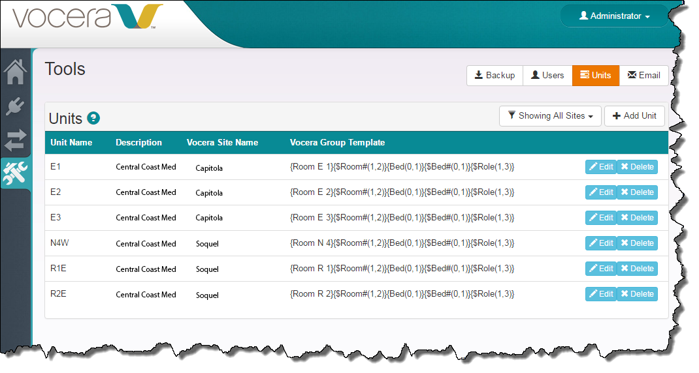
Task: Delete the N4W unit
Action: 637,243
